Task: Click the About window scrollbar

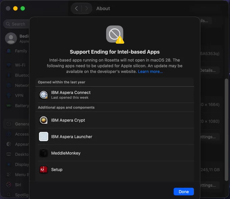Action: [227, 130]
